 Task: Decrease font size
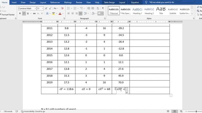pyautogui.click(x=50, y=8)
